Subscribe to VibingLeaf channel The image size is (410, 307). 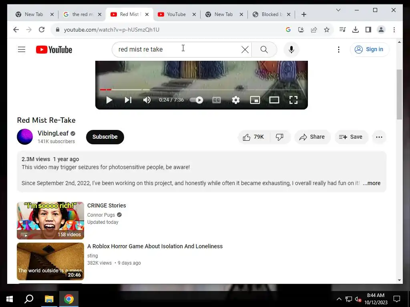coord(105,137)
